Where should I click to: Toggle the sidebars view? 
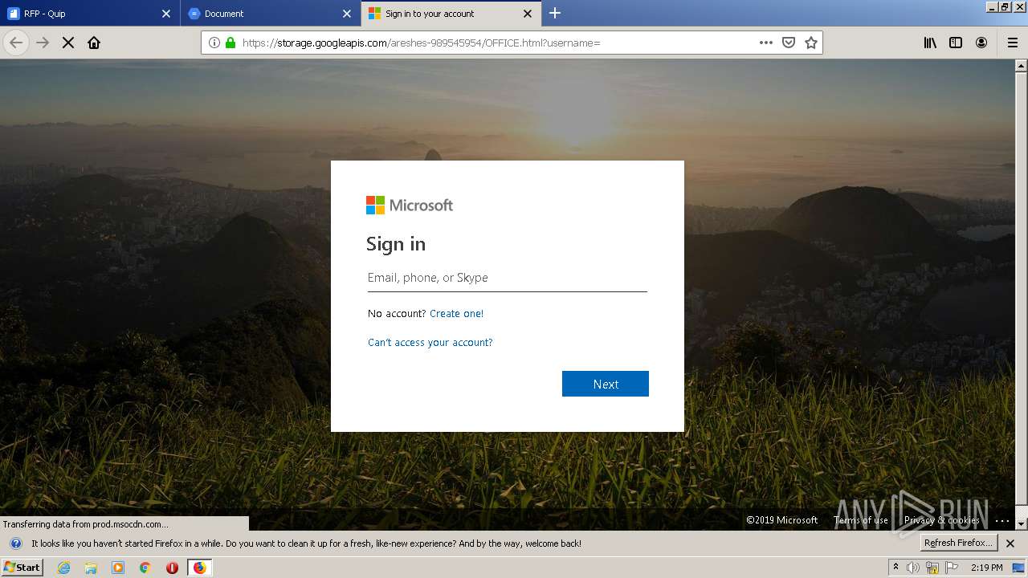point(956,43)
